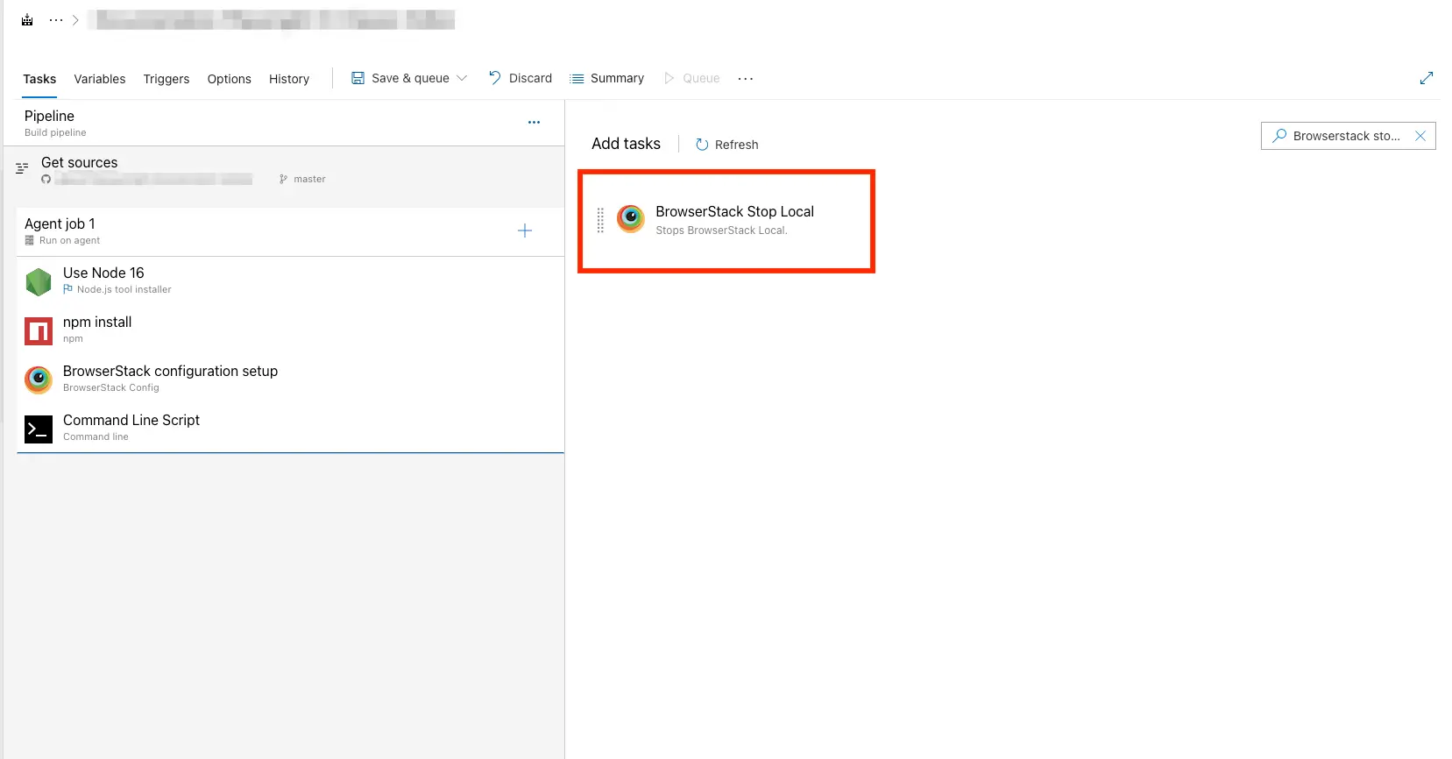
Task: Click the expand to full screen icon
Action: point(1426,78)
